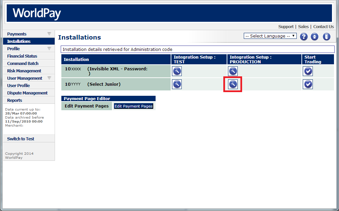Expand the Payments menu arrow
This screenshot has width=339, height=211.
[49, 34]
